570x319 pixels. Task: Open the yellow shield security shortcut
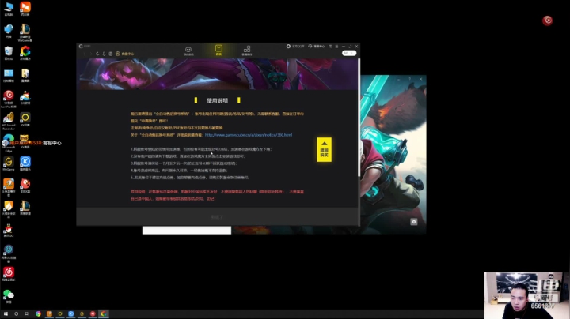coord(9,209)
